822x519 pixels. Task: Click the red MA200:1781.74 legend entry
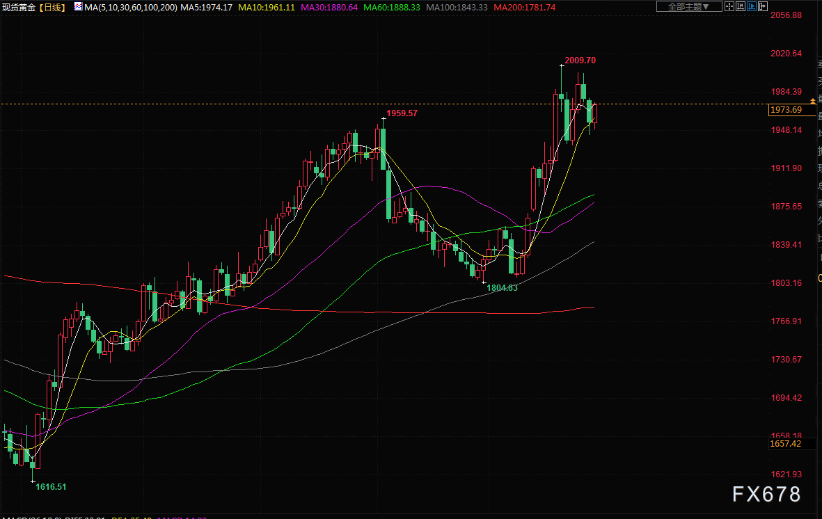tap(524, 7)
